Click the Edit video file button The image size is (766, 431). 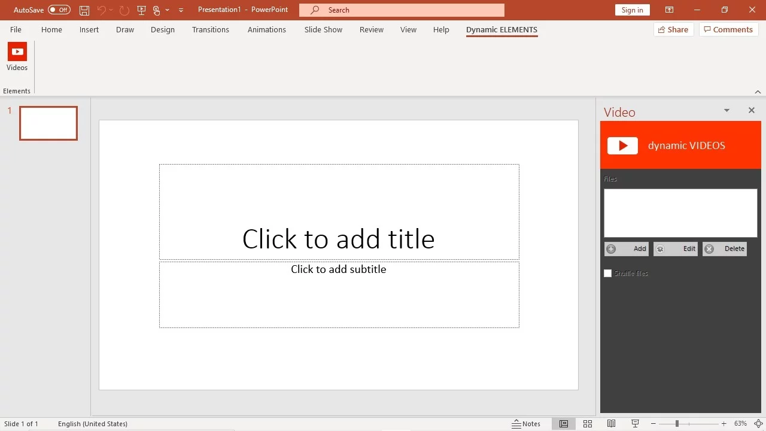(x=676, y=249)
